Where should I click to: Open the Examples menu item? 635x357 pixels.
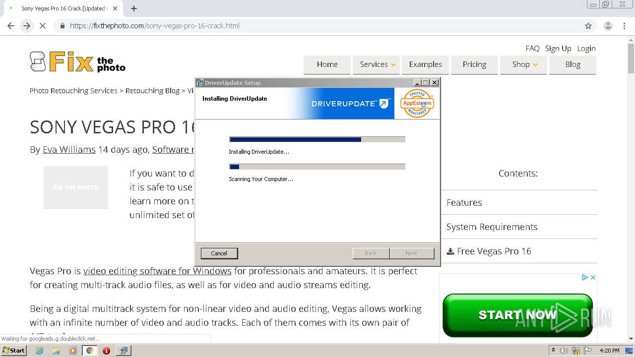point(425,64)
